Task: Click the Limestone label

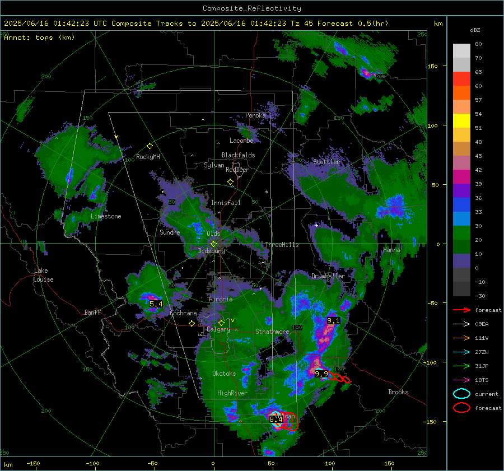Action: pyautogui.click(x=106, y=216)
